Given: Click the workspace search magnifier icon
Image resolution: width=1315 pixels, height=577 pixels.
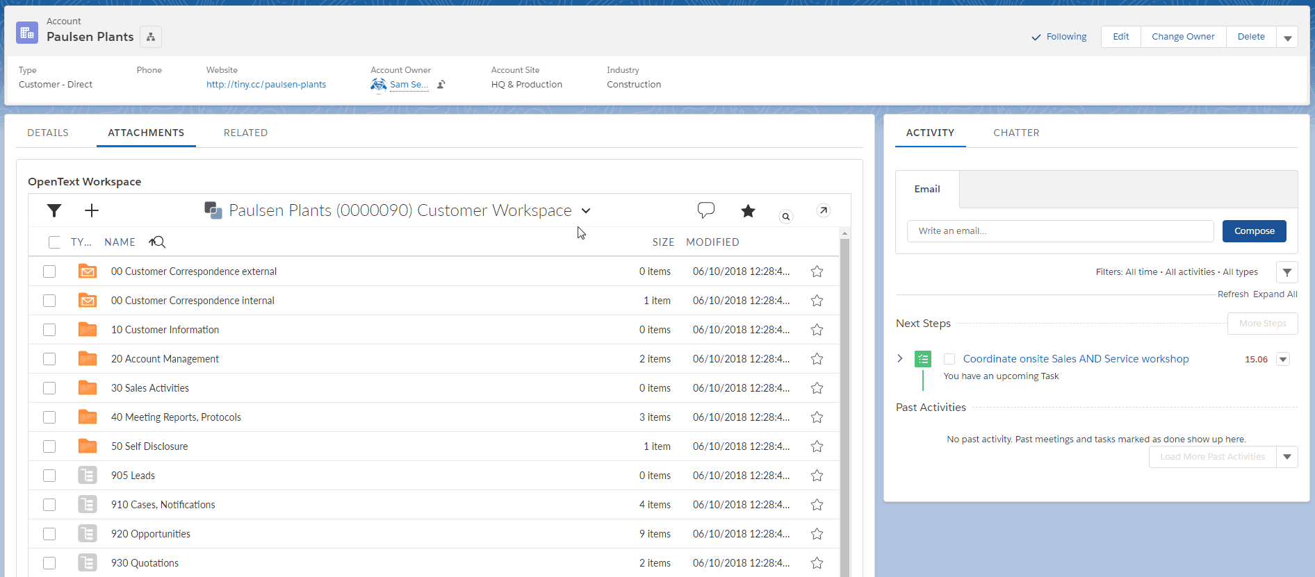Looking at the screenshot, I should [786, 217].
